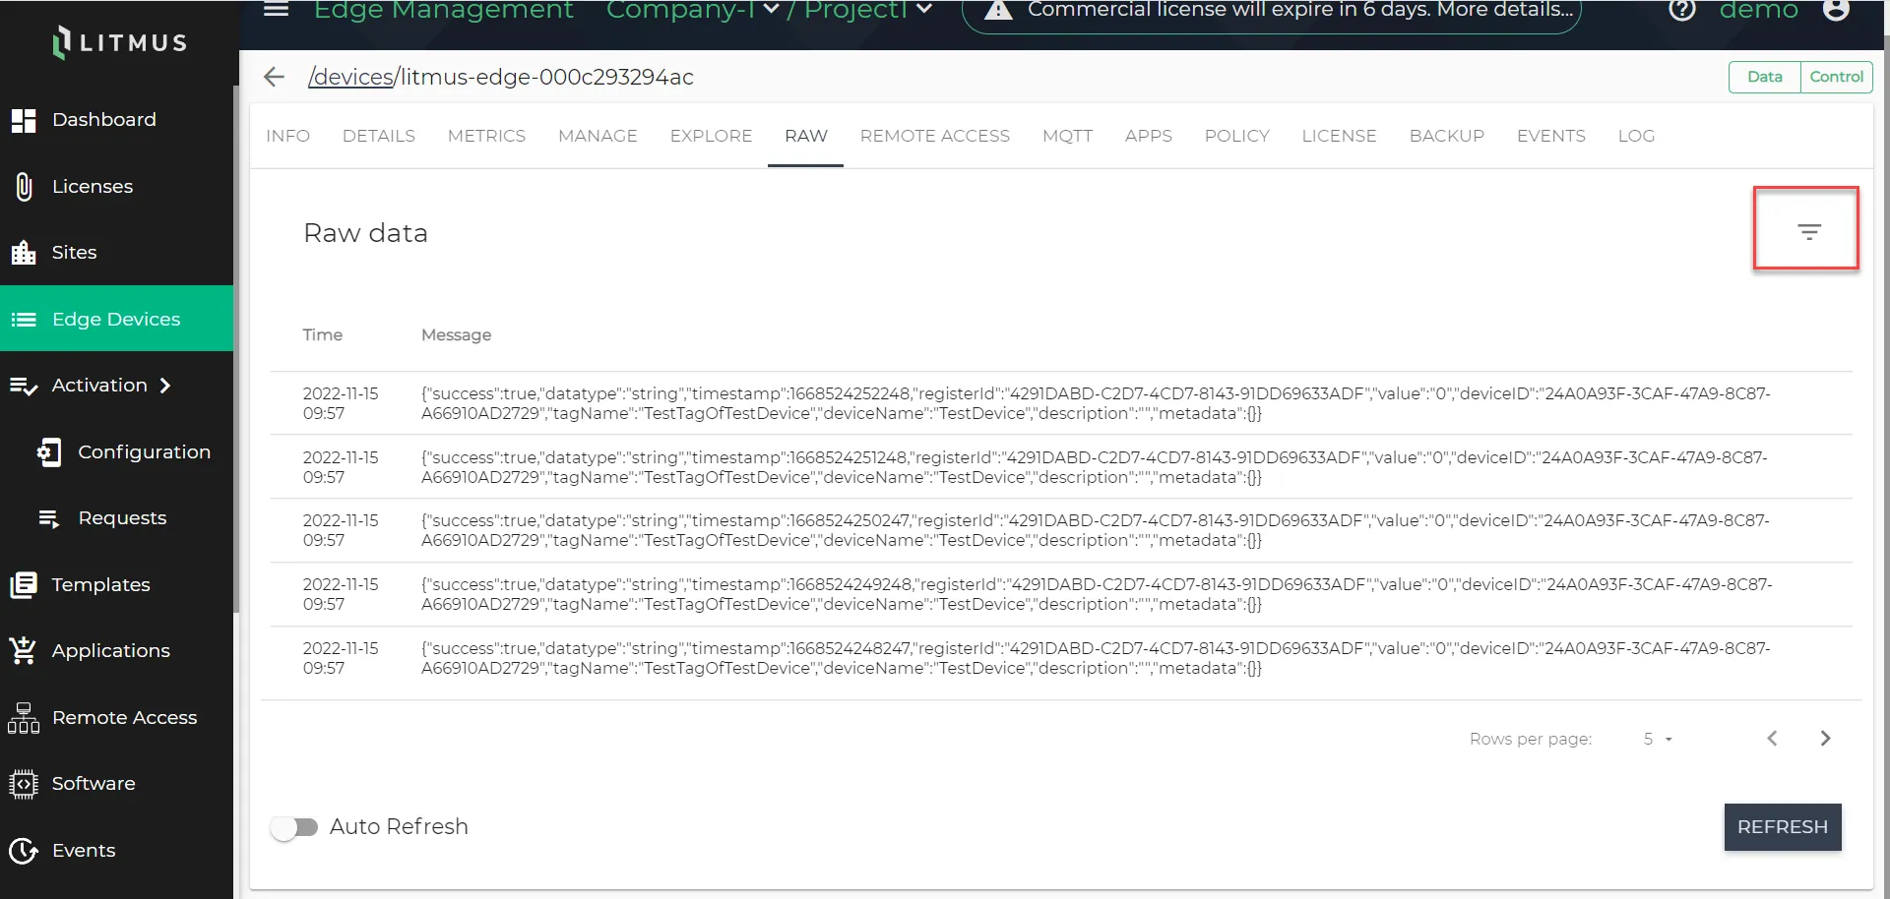
Task: Select message with timestamp 1668524252248
Action: (1061, 403)
